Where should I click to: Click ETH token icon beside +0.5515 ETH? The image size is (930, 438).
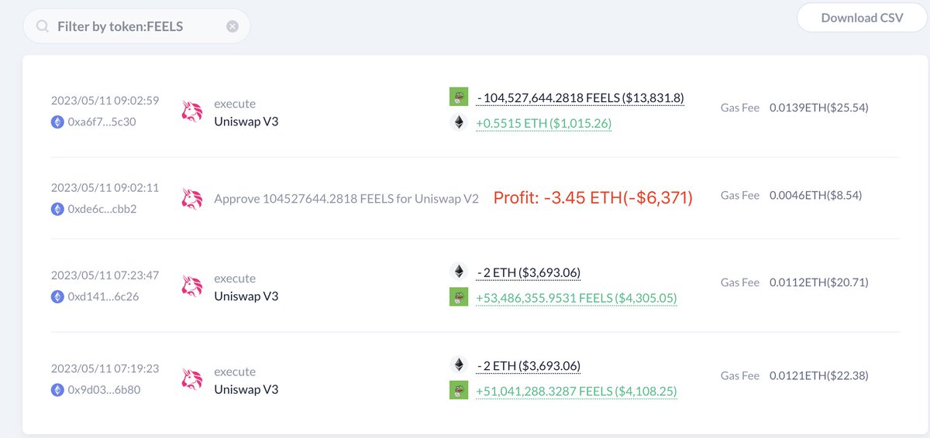[459, 122]
